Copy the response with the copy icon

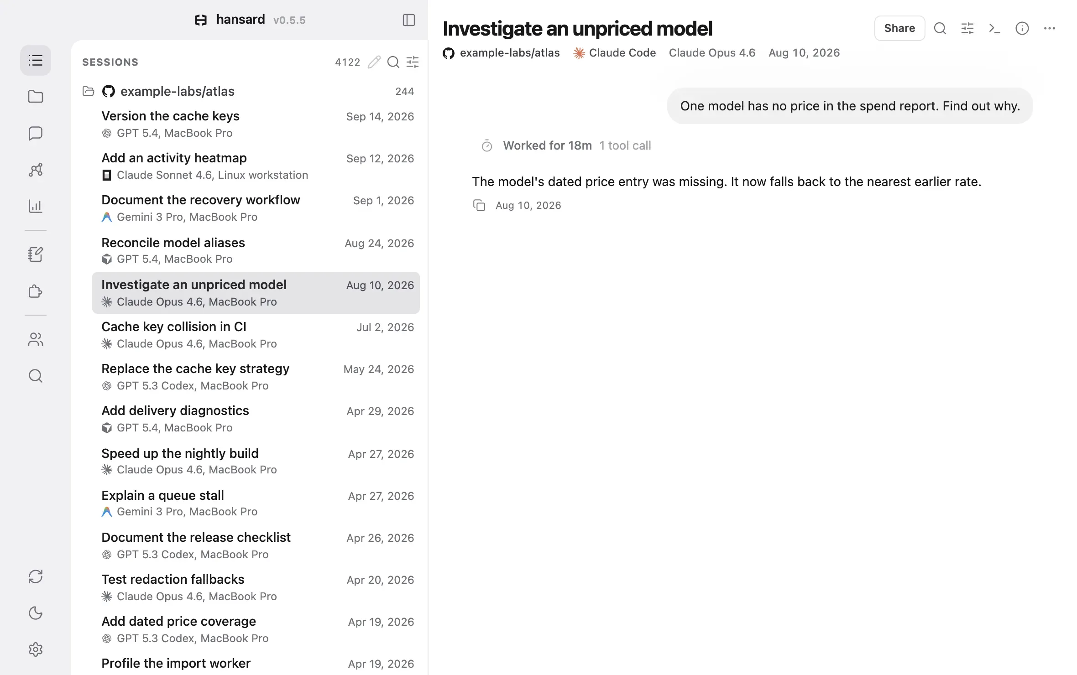coord(479,205)
